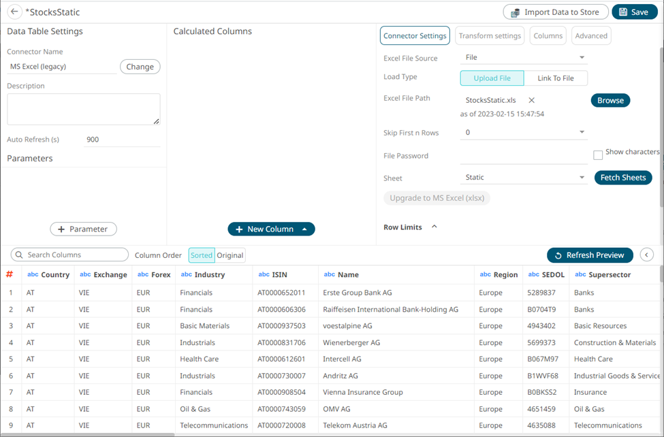Switch column order to Original
This screenshot has width=664, height=437.
(230, 255)
